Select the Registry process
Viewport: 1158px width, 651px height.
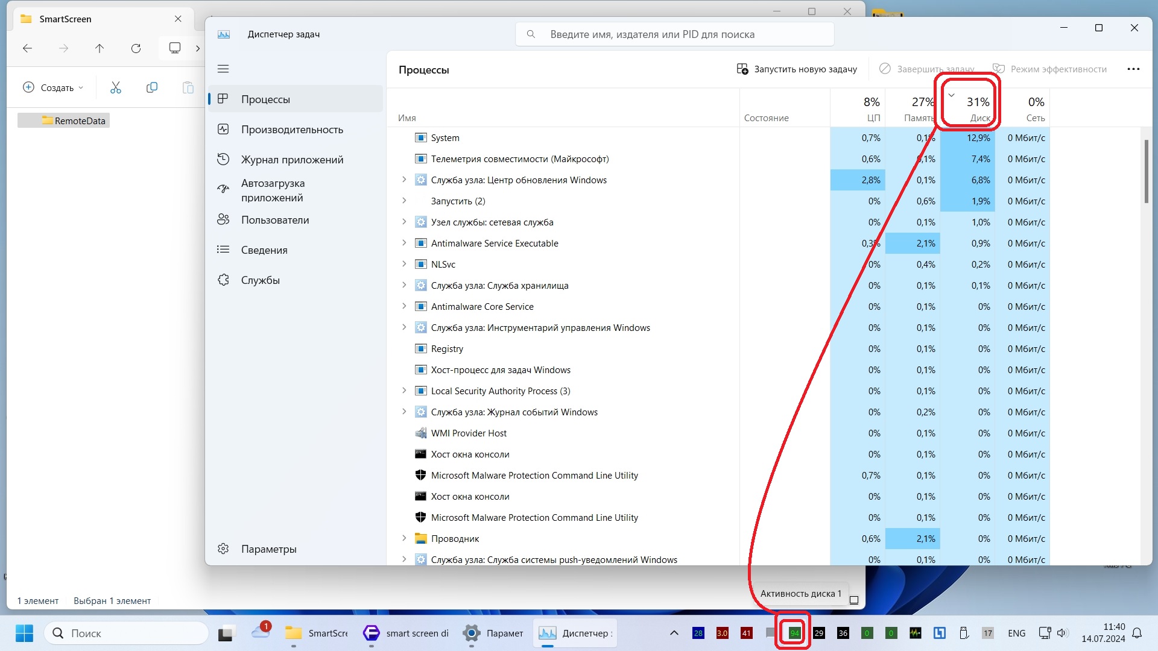718,349
